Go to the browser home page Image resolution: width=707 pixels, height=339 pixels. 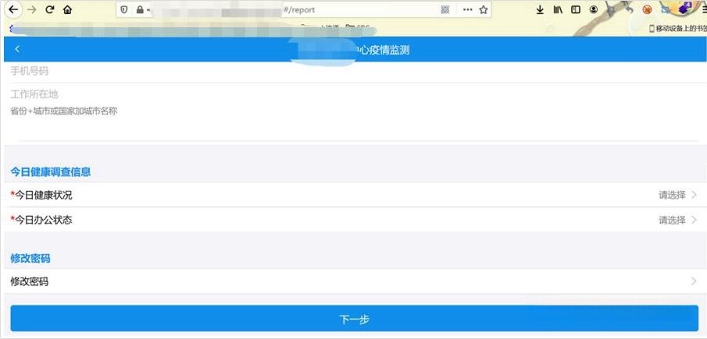click(x=68, y=10)
